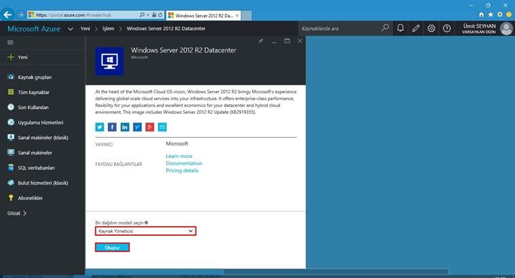515x278 pixels.
Task: Expand the Microsoft Azure chevron dropdown
Action: 70,29
